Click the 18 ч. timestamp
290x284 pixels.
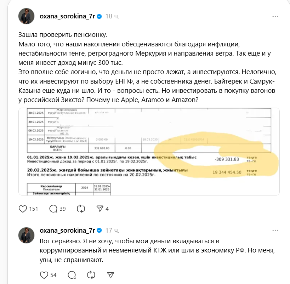(112, 17)
